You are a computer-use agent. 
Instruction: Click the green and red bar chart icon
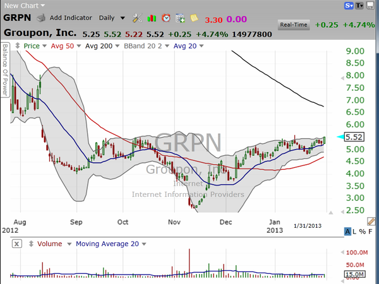(152, 18)
